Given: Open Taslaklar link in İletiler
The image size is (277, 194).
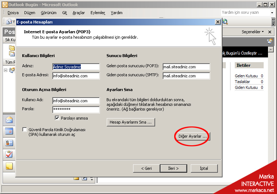Looking at the screenshot, I should click(x=242, y=82).
